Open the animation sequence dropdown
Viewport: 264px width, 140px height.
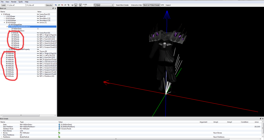click(107, 5)
